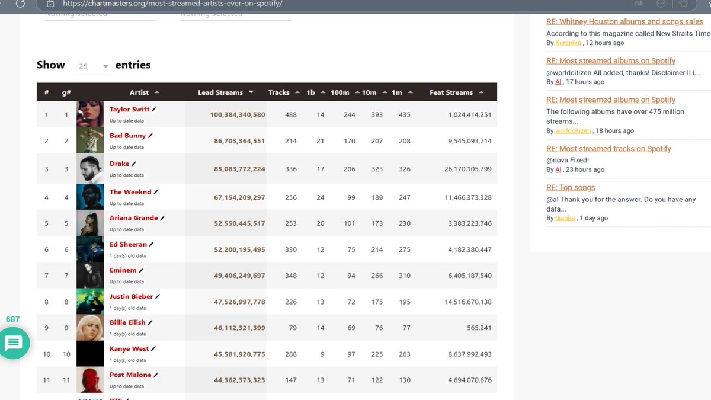Sort by the # rank column header
This screenshot has width=711, height=400.
click(46, 92)
